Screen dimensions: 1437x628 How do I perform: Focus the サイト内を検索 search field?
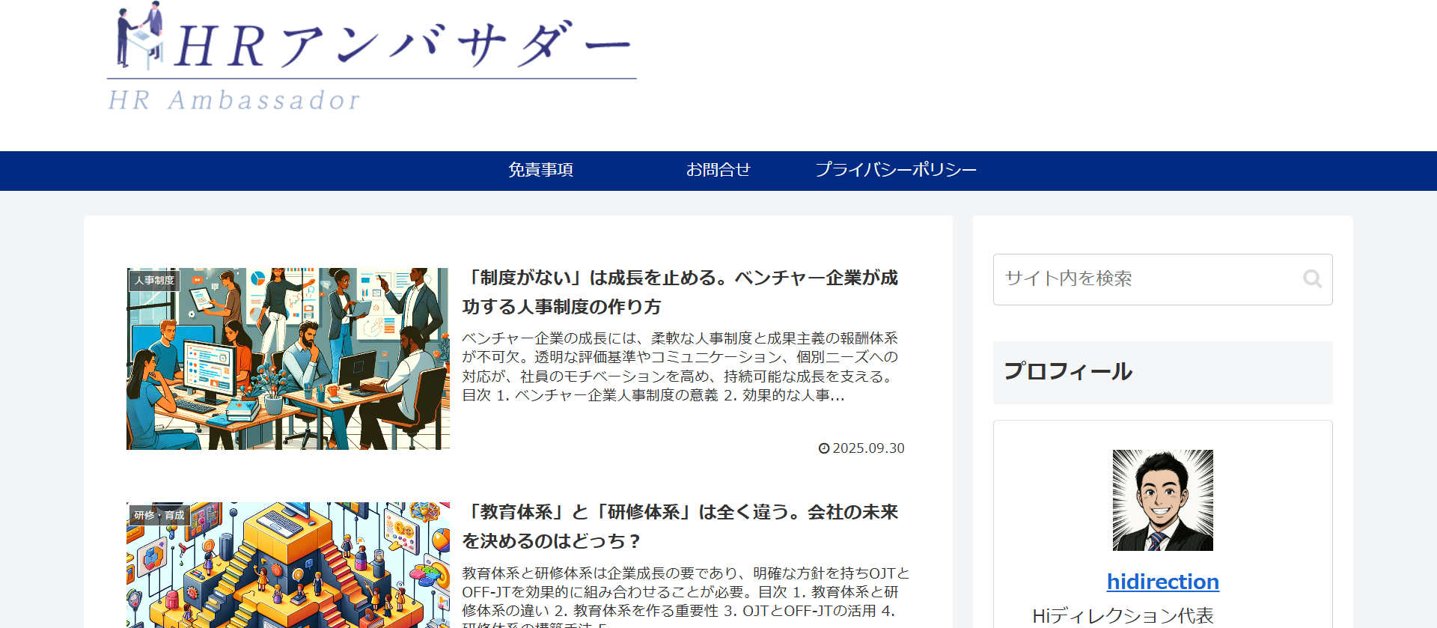[1145, 279]
